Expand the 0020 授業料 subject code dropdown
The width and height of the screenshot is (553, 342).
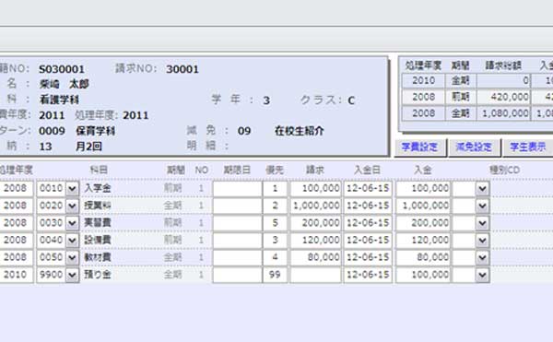[72, 206]
